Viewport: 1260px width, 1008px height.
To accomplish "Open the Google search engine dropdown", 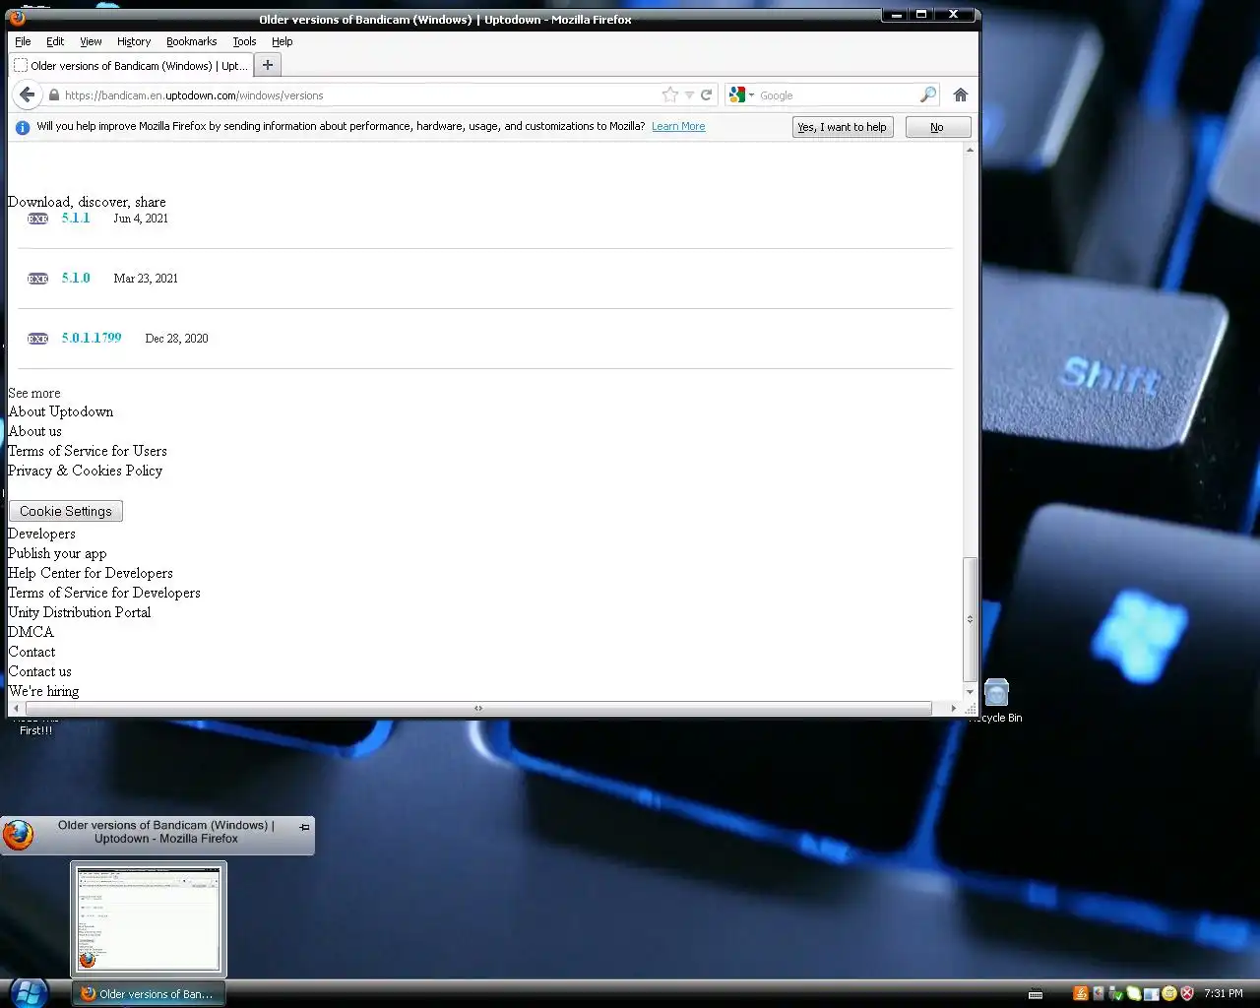I will tap(742, 94).
